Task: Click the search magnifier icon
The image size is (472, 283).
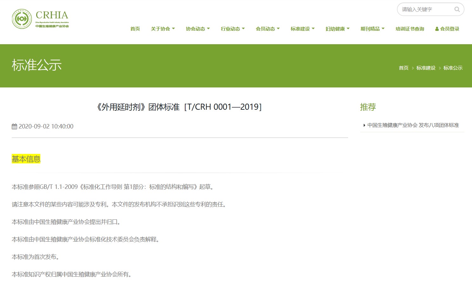Action: [x=457, y=10]
